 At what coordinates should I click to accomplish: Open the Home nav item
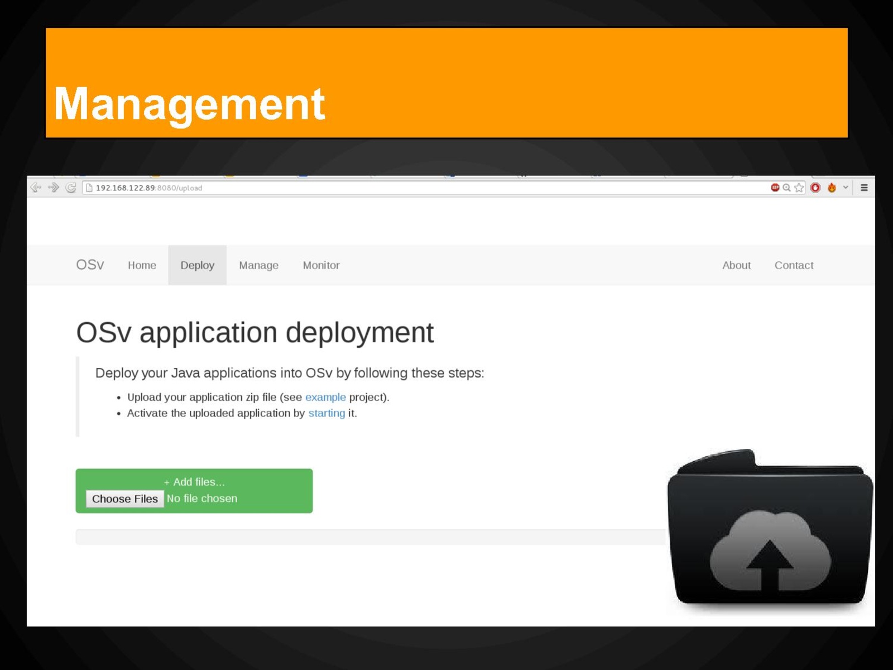(x=142, y=265)
